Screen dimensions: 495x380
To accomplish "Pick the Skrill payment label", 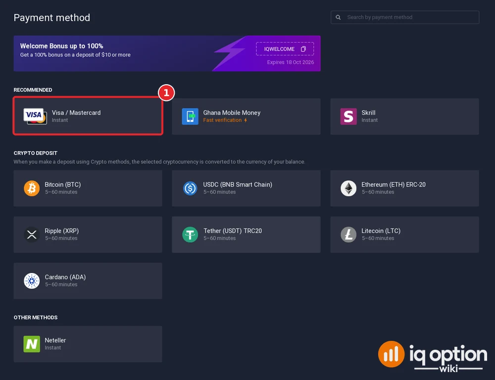I will click(368, 113).
